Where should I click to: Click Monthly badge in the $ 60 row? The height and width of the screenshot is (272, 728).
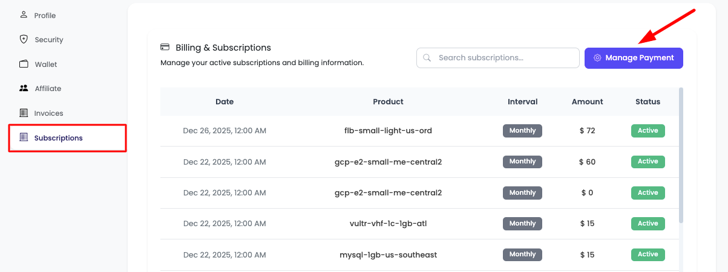[x=522, y=162]
